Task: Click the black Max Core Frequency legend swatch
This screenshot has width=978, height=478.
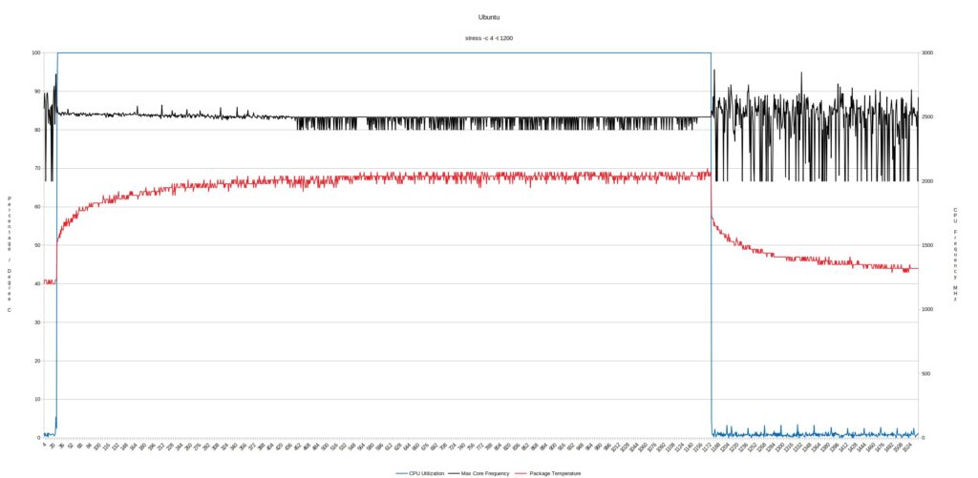Action: (x=456, y=472)
